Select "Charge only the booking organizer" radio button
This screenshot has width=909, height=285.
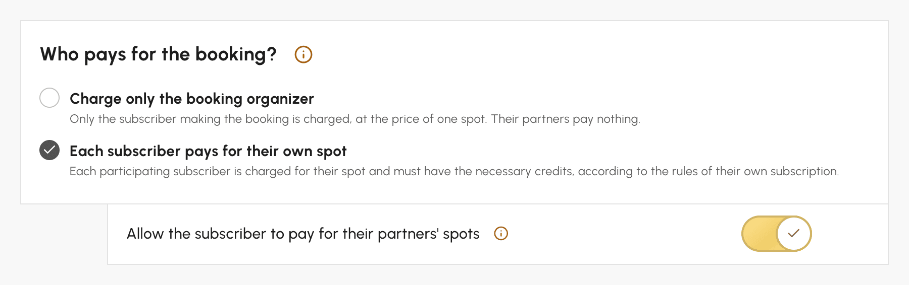49,98
